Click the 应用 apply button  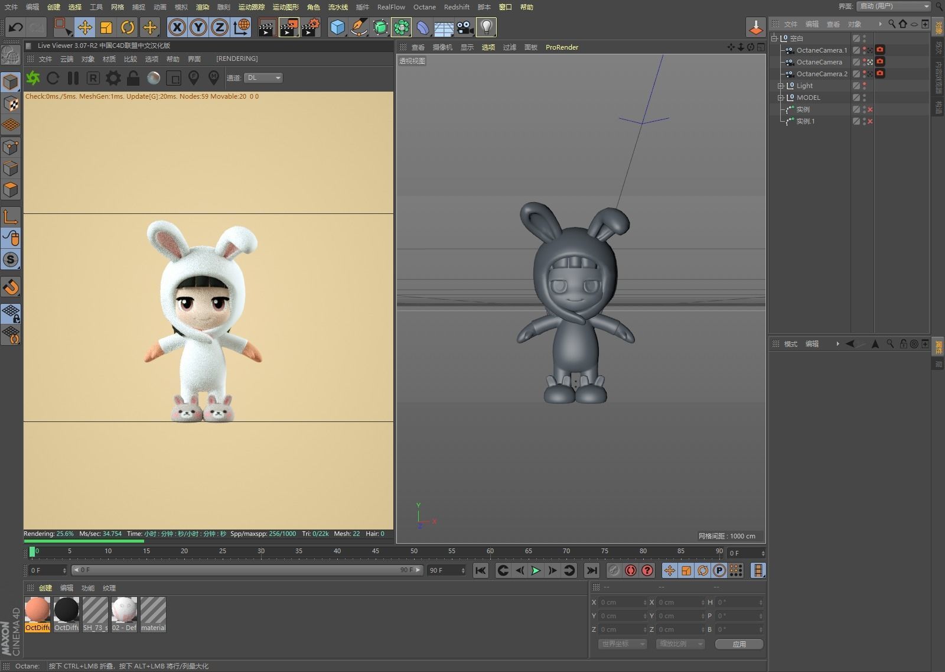[739, 644]
